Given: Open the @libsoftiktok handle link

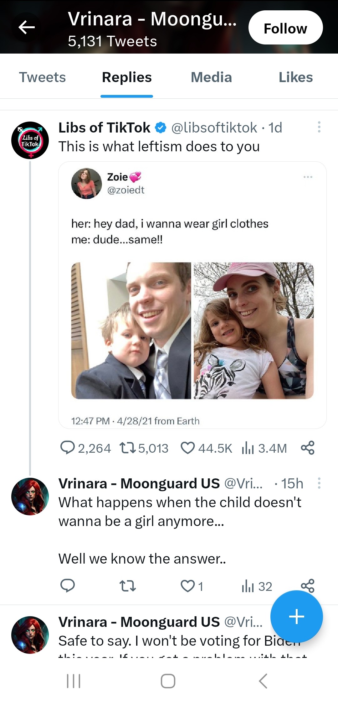Looking at the screenshot, I should [214, 128].
